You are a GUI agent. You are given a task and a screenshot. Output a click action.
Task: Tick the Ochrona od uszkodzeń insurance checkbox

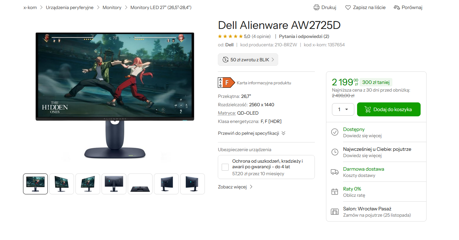point(225,167)
